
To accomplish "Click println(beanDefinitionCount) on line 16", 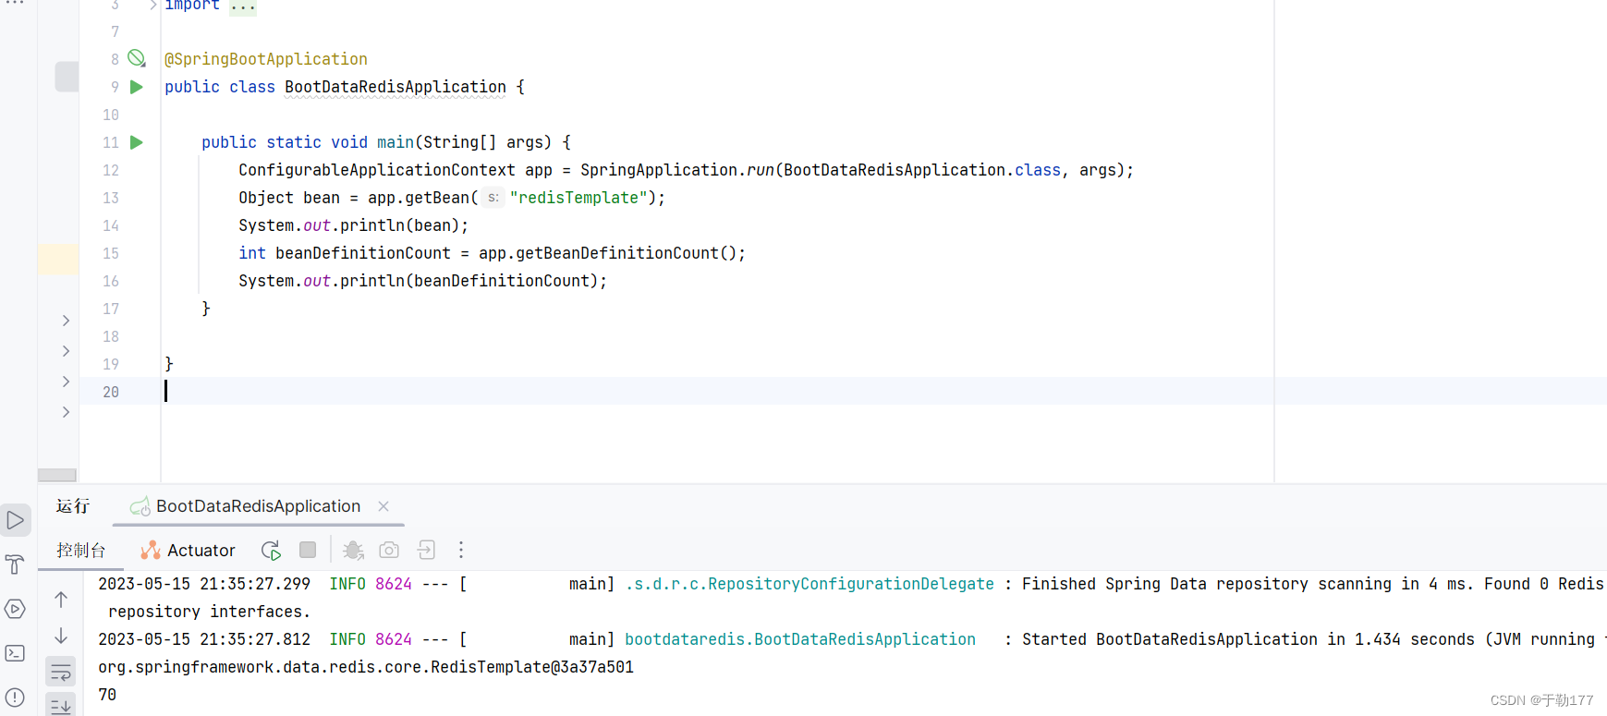I will click(469, 281).
